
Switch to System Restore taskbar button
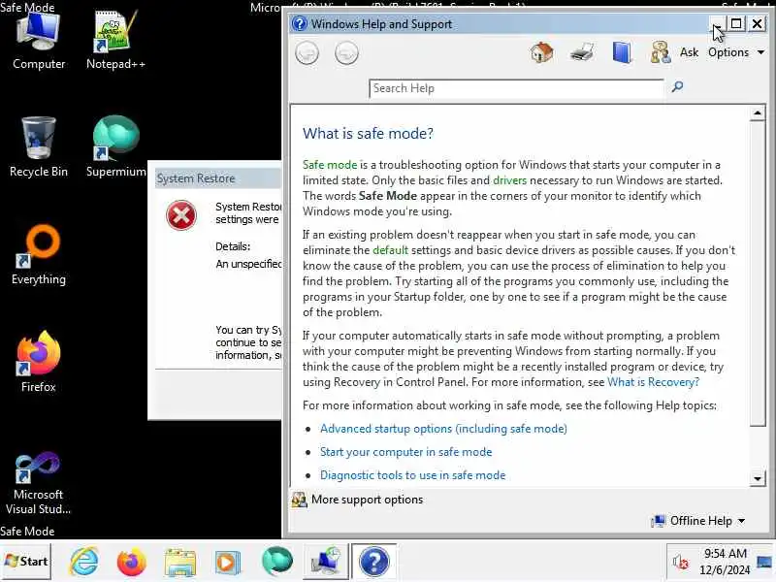[x=325, y=562]
